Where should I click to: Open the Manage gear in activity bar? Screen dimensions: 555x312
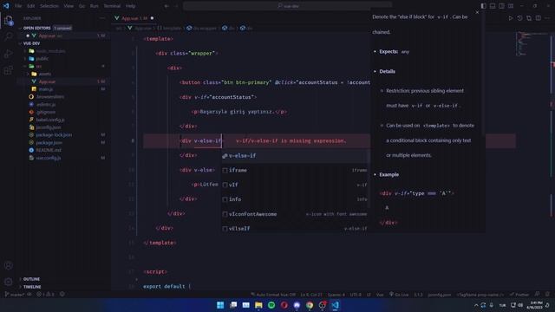point(8,282)
